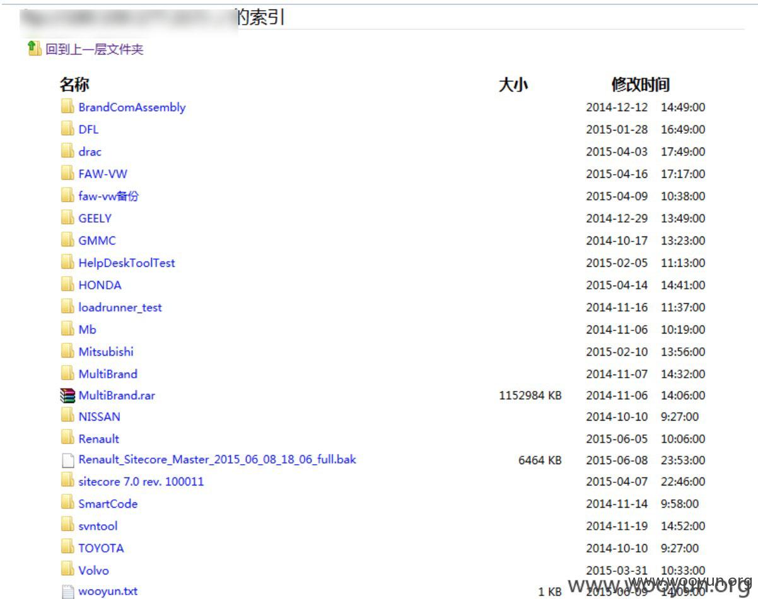Click the folder icon beside GEELY
The width and height of the screenshot is (758, 599).
[67, 218]
